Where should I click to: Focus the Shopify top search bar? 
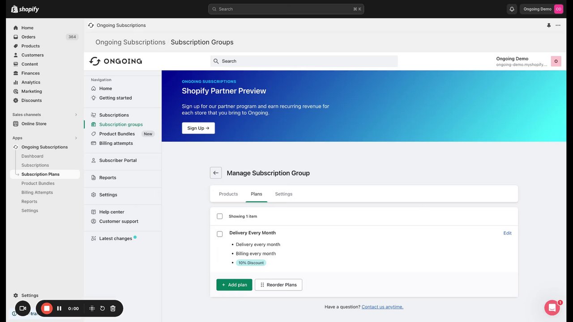pyautogui.click(x=286, y=9)
